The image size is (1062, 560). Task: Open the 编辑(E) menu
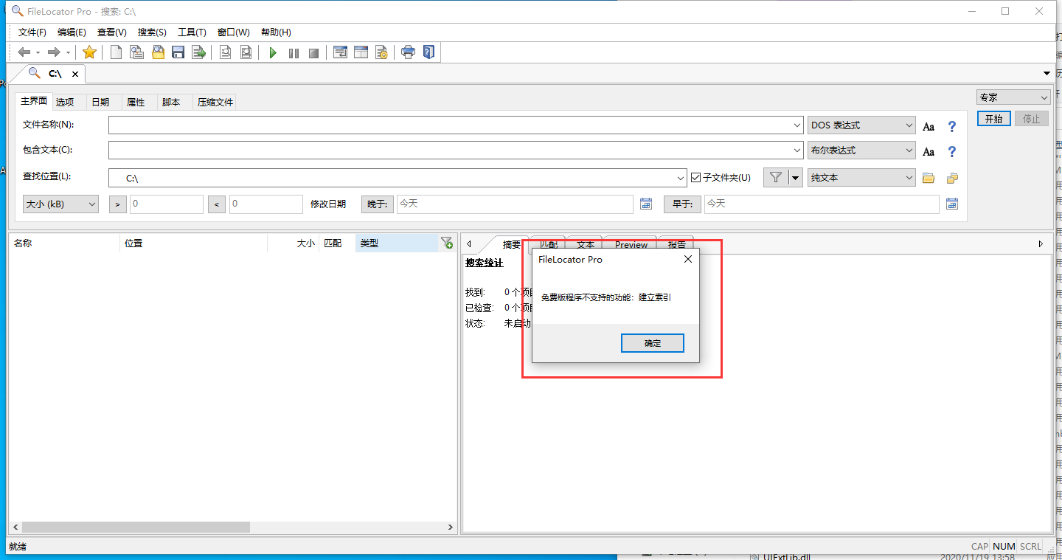(x=72, y=32)
